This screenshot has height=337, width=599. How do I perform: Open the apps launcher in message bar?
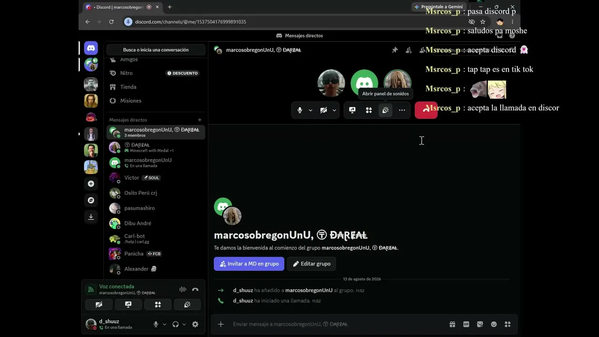click(x=508, y=324)
